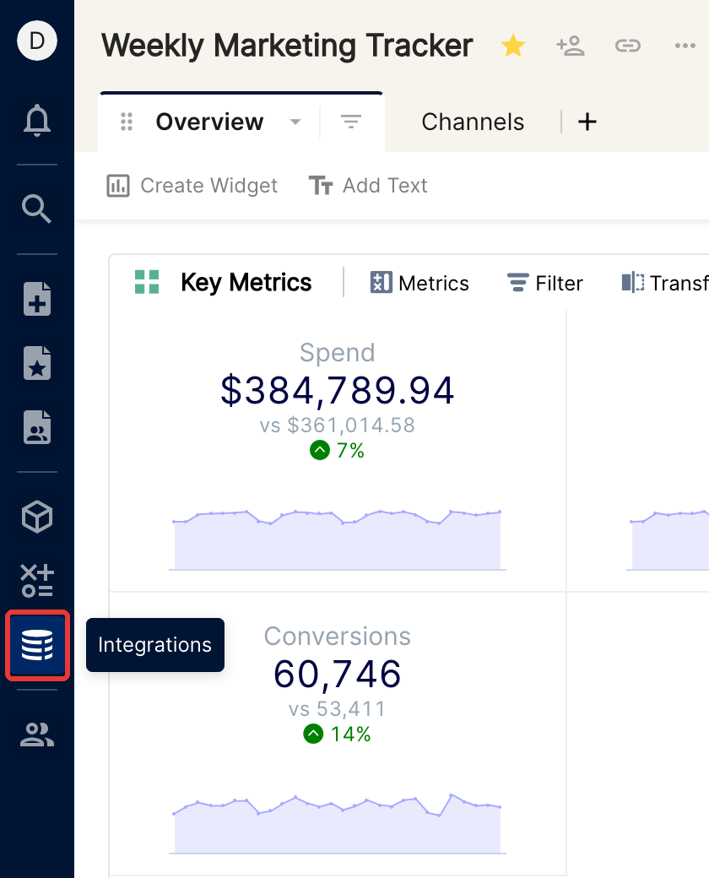Open Filter in Key Metrics toolbar
Viewport: 709px width, 878px height.
[x=545, y=283]
